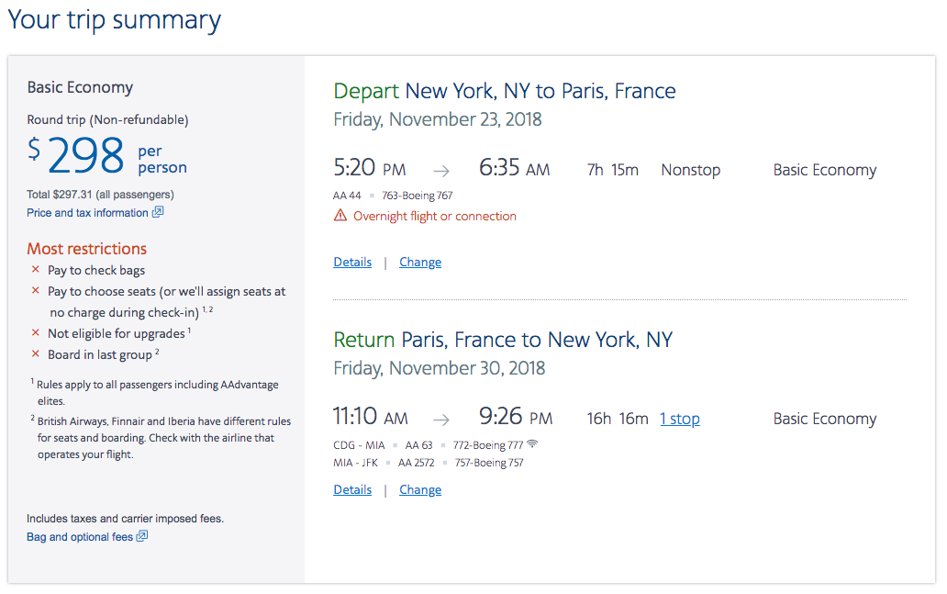Click the external-link icon beside Bag and optional fees

pyautogui.click(x=142, y=537)
